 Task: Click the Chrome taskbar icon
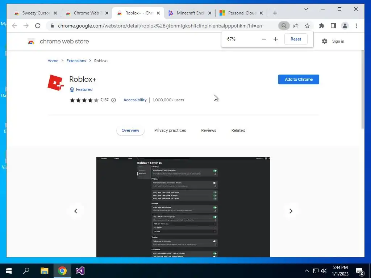point(62,271)
